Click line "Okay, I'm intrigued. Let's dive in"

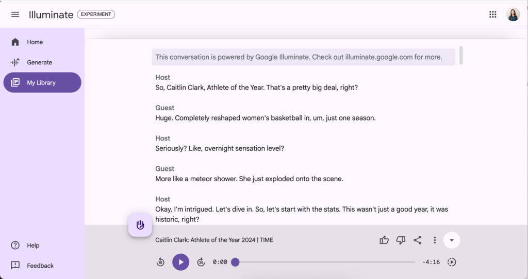[x=302, y=214]
